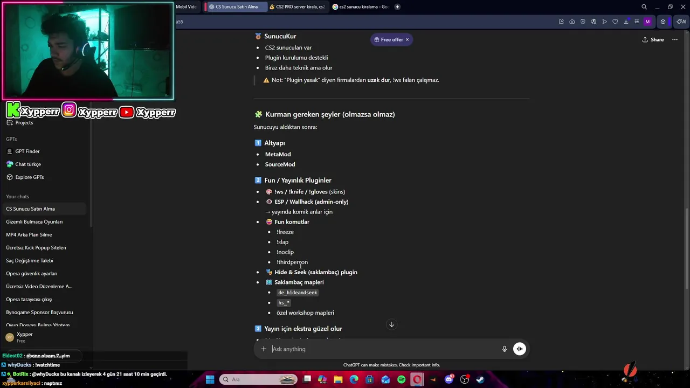The height and width of the screenshot is (388, 690).
Task: Open Bynogame Sponsor Başvurusu chat
Action: click(45, 312)
